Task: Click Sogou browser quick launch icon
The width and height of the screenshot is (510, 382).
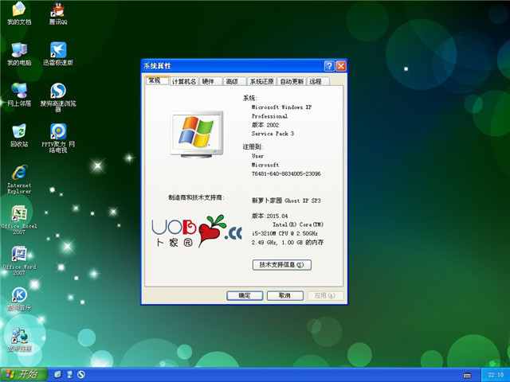Action: (81, 375)
